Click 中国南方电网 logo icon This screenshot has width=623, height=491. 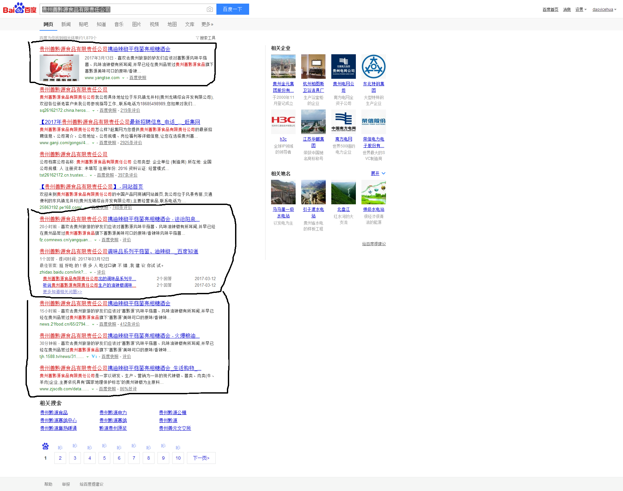click(x=343, y=122)
